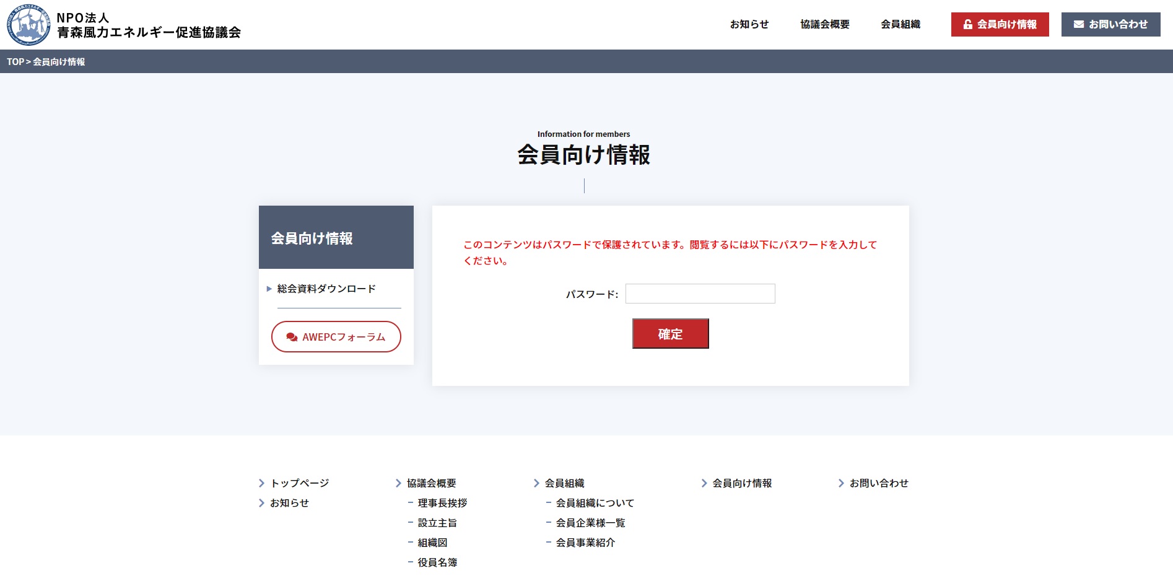Click the triangle arrow beside 総会資料ダウンロード
1173x581 pixels.
pos(269,289)
